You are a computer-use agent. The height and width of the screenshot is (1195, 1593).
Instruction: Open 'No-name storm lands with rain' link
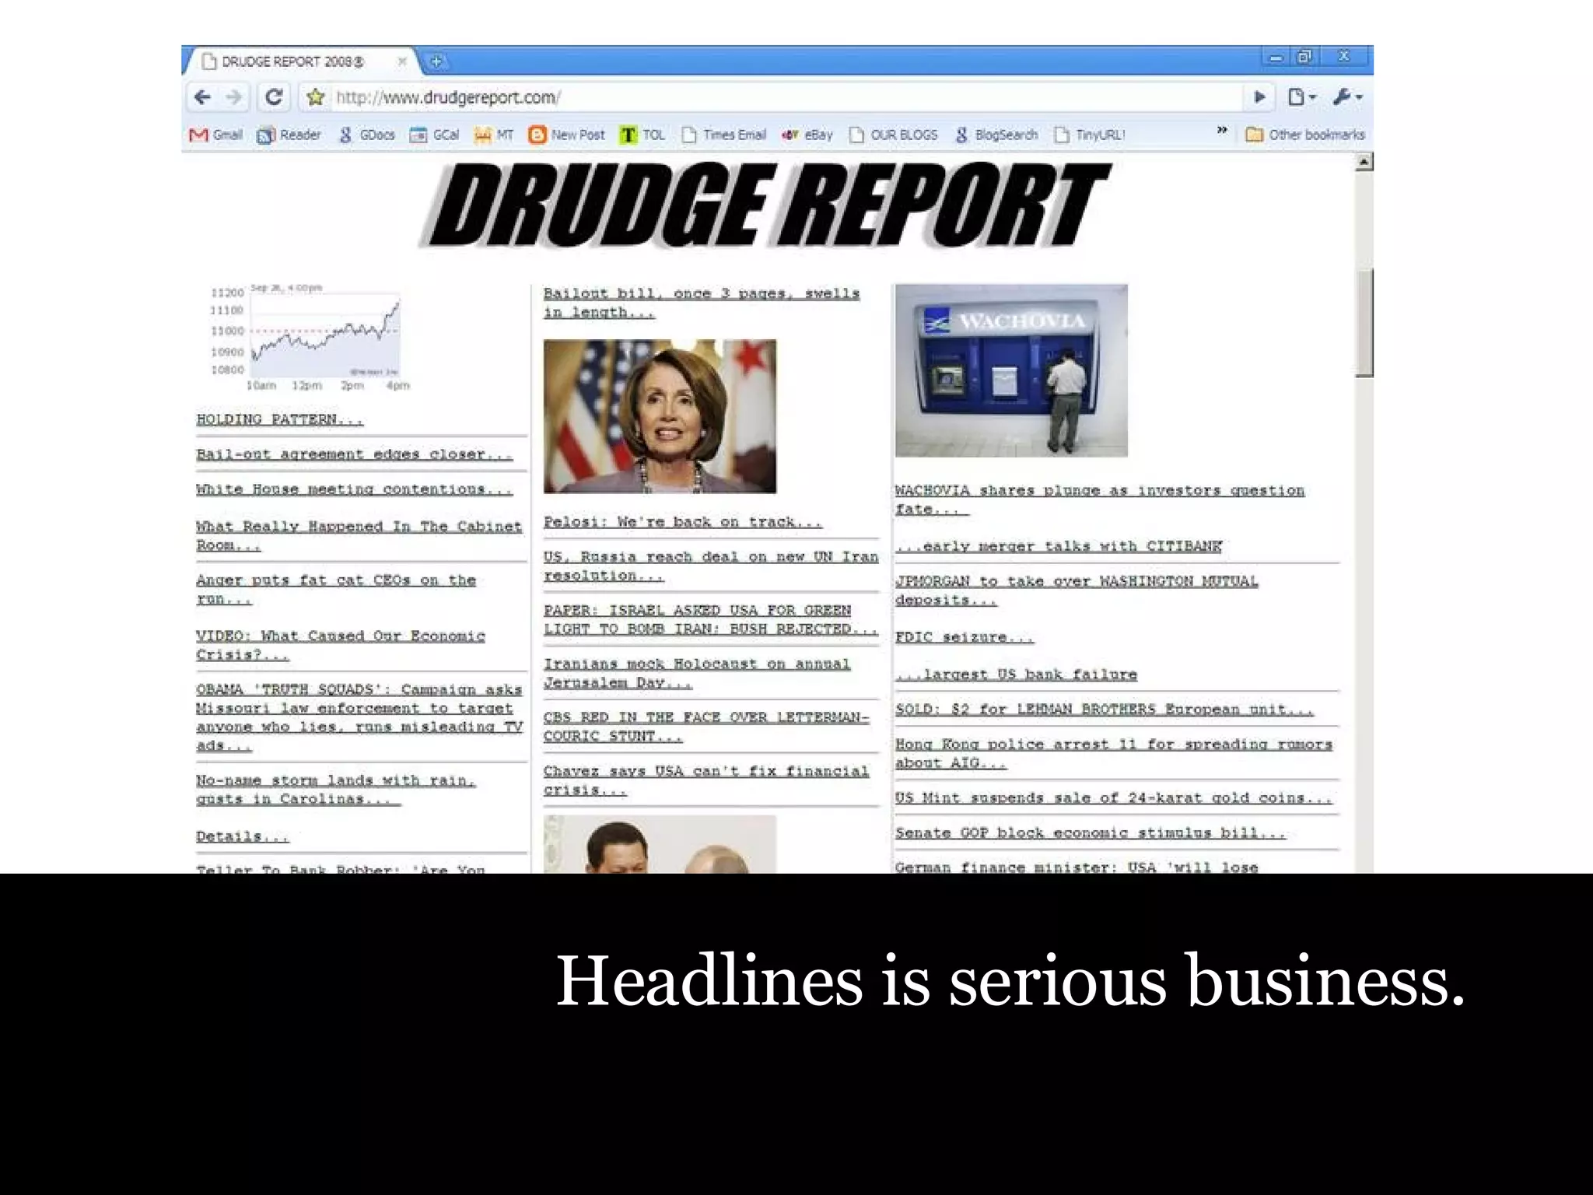pyautogui.click(x=335, y=789)
